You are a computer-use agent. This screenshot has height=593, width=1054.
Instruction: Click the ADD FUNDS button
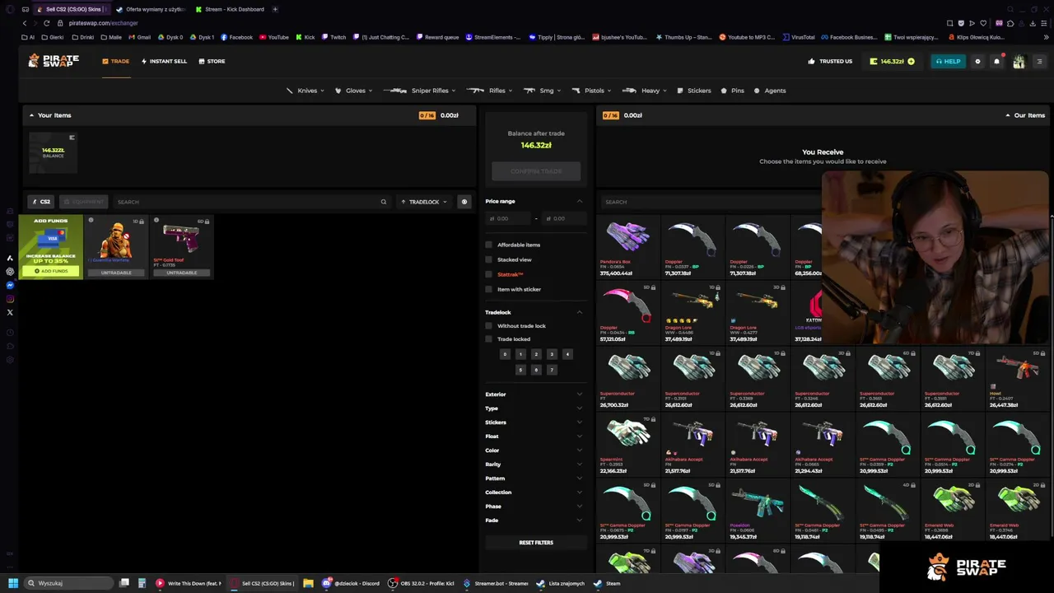[x=51, y=271]
